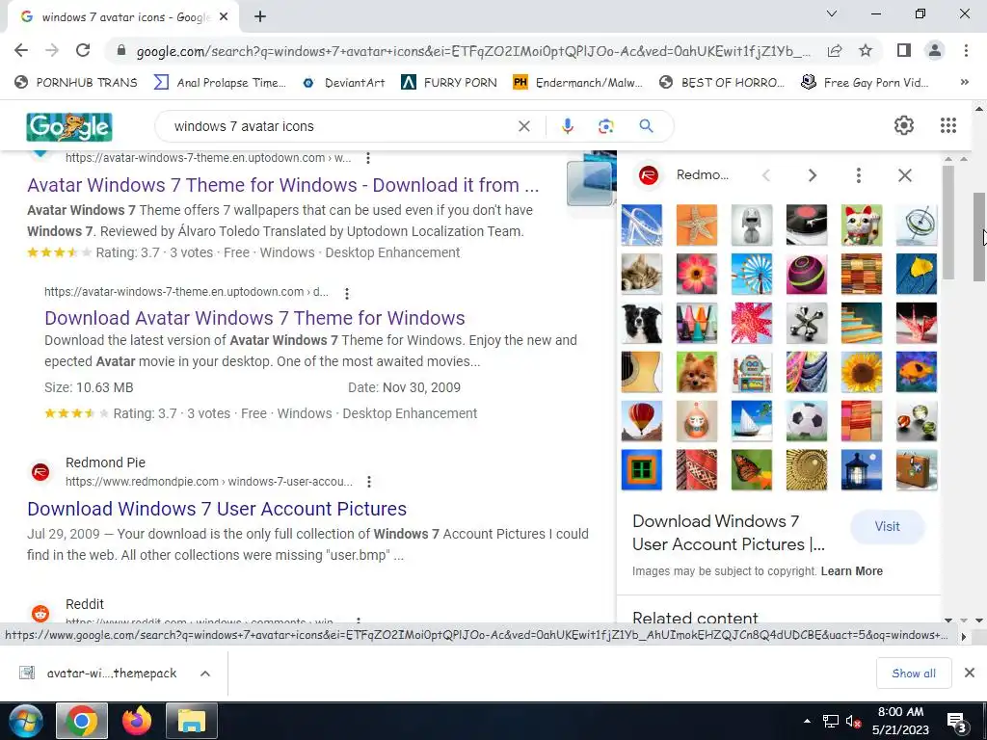The image size is (987, 740).
Task: Share this page from address bar
Action: click(835, 51)
